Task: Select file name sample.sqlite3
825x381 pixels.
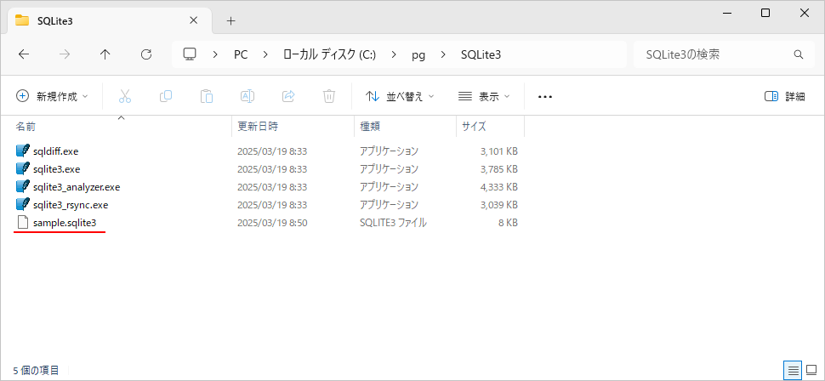Action: tap(65, 223)
